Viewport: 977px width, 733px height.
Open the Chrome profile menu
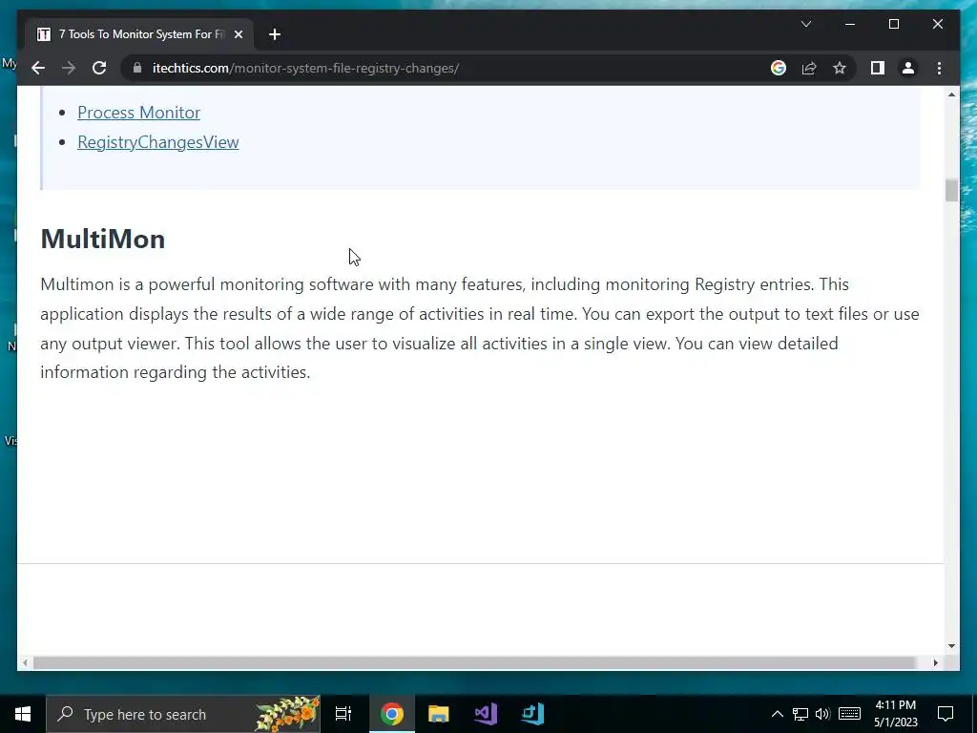pos(908,68)
